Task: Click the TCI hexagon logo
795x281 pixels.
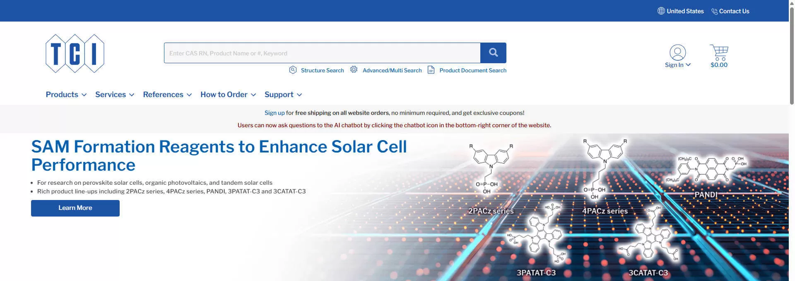Action: [x=75, y=54]
